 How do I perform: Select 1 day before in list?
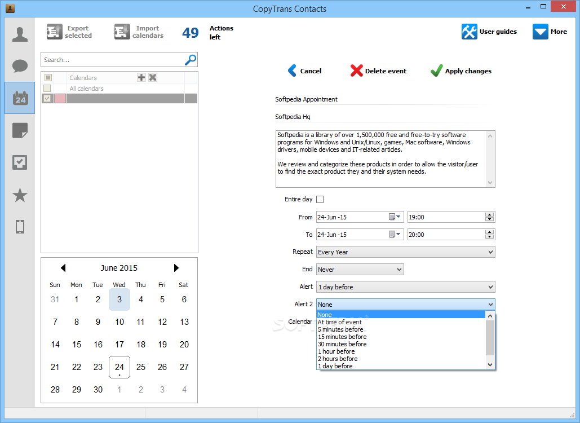(401, 366)
